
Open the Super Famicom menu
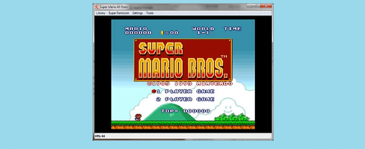119,13
